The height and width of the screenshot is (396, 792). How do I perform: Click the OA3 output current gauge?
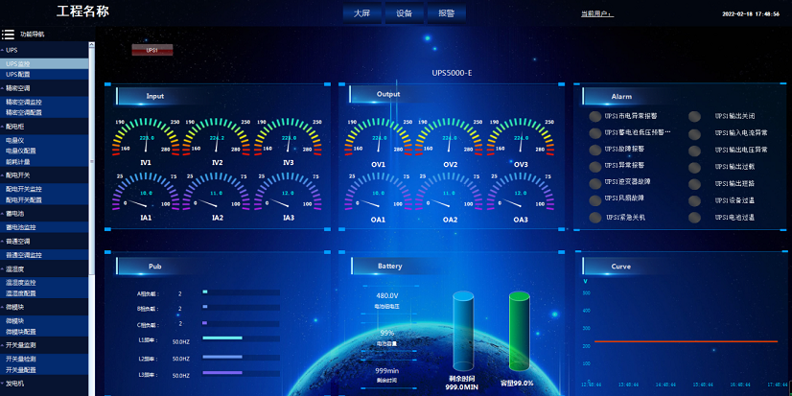521,192
